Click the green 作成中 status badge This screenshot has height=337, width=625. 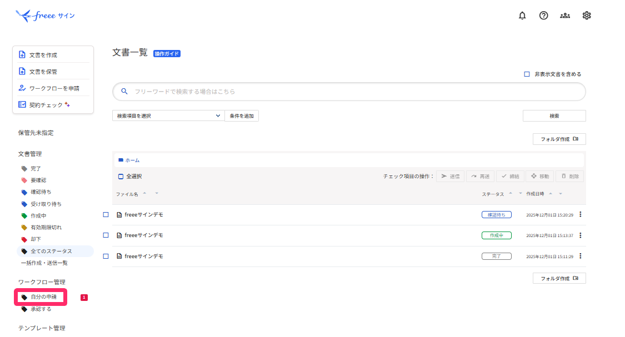(x=496, y=235)
